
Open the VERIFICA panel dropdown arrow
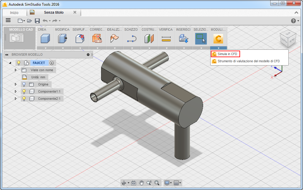tap(166, 48)
